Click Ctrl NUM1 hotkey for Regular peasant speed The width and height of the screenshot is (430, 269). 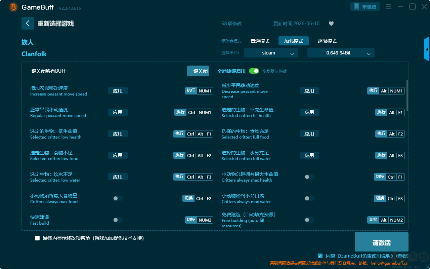pyautogui.click(x=194, y=112)
